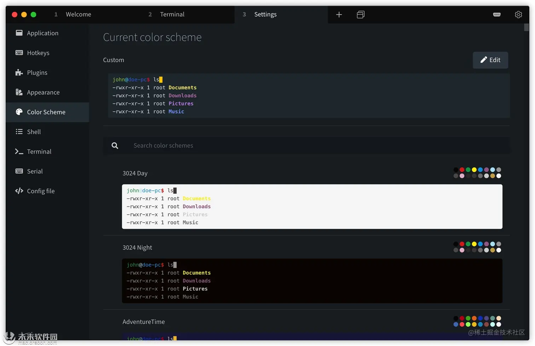Open Terminal settings in the sidebar
This screenshot has width=535, height=346.
point(47,151)
